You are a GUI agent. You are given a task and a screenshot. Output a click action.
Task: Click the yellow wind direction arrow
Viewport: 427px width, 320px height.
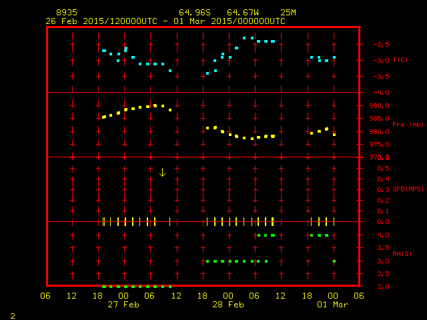point(162,173)
